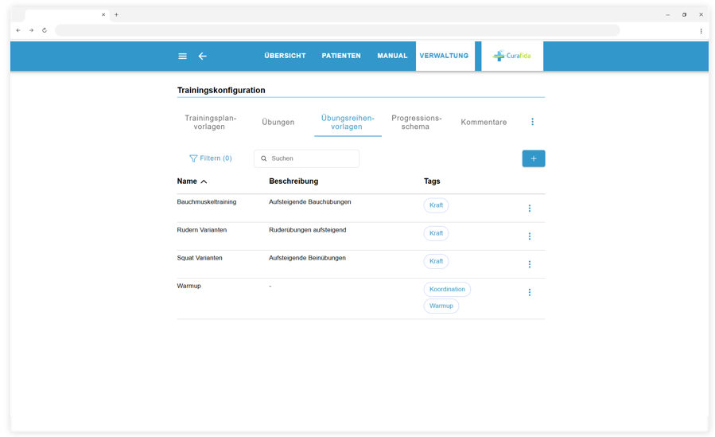Select the Squat Varianten name cell
This screenshot has height=437, width=715.
pos(200,258)
